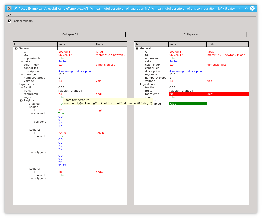
Task: Collapse the General node in right tree
Action: point(137,49)
